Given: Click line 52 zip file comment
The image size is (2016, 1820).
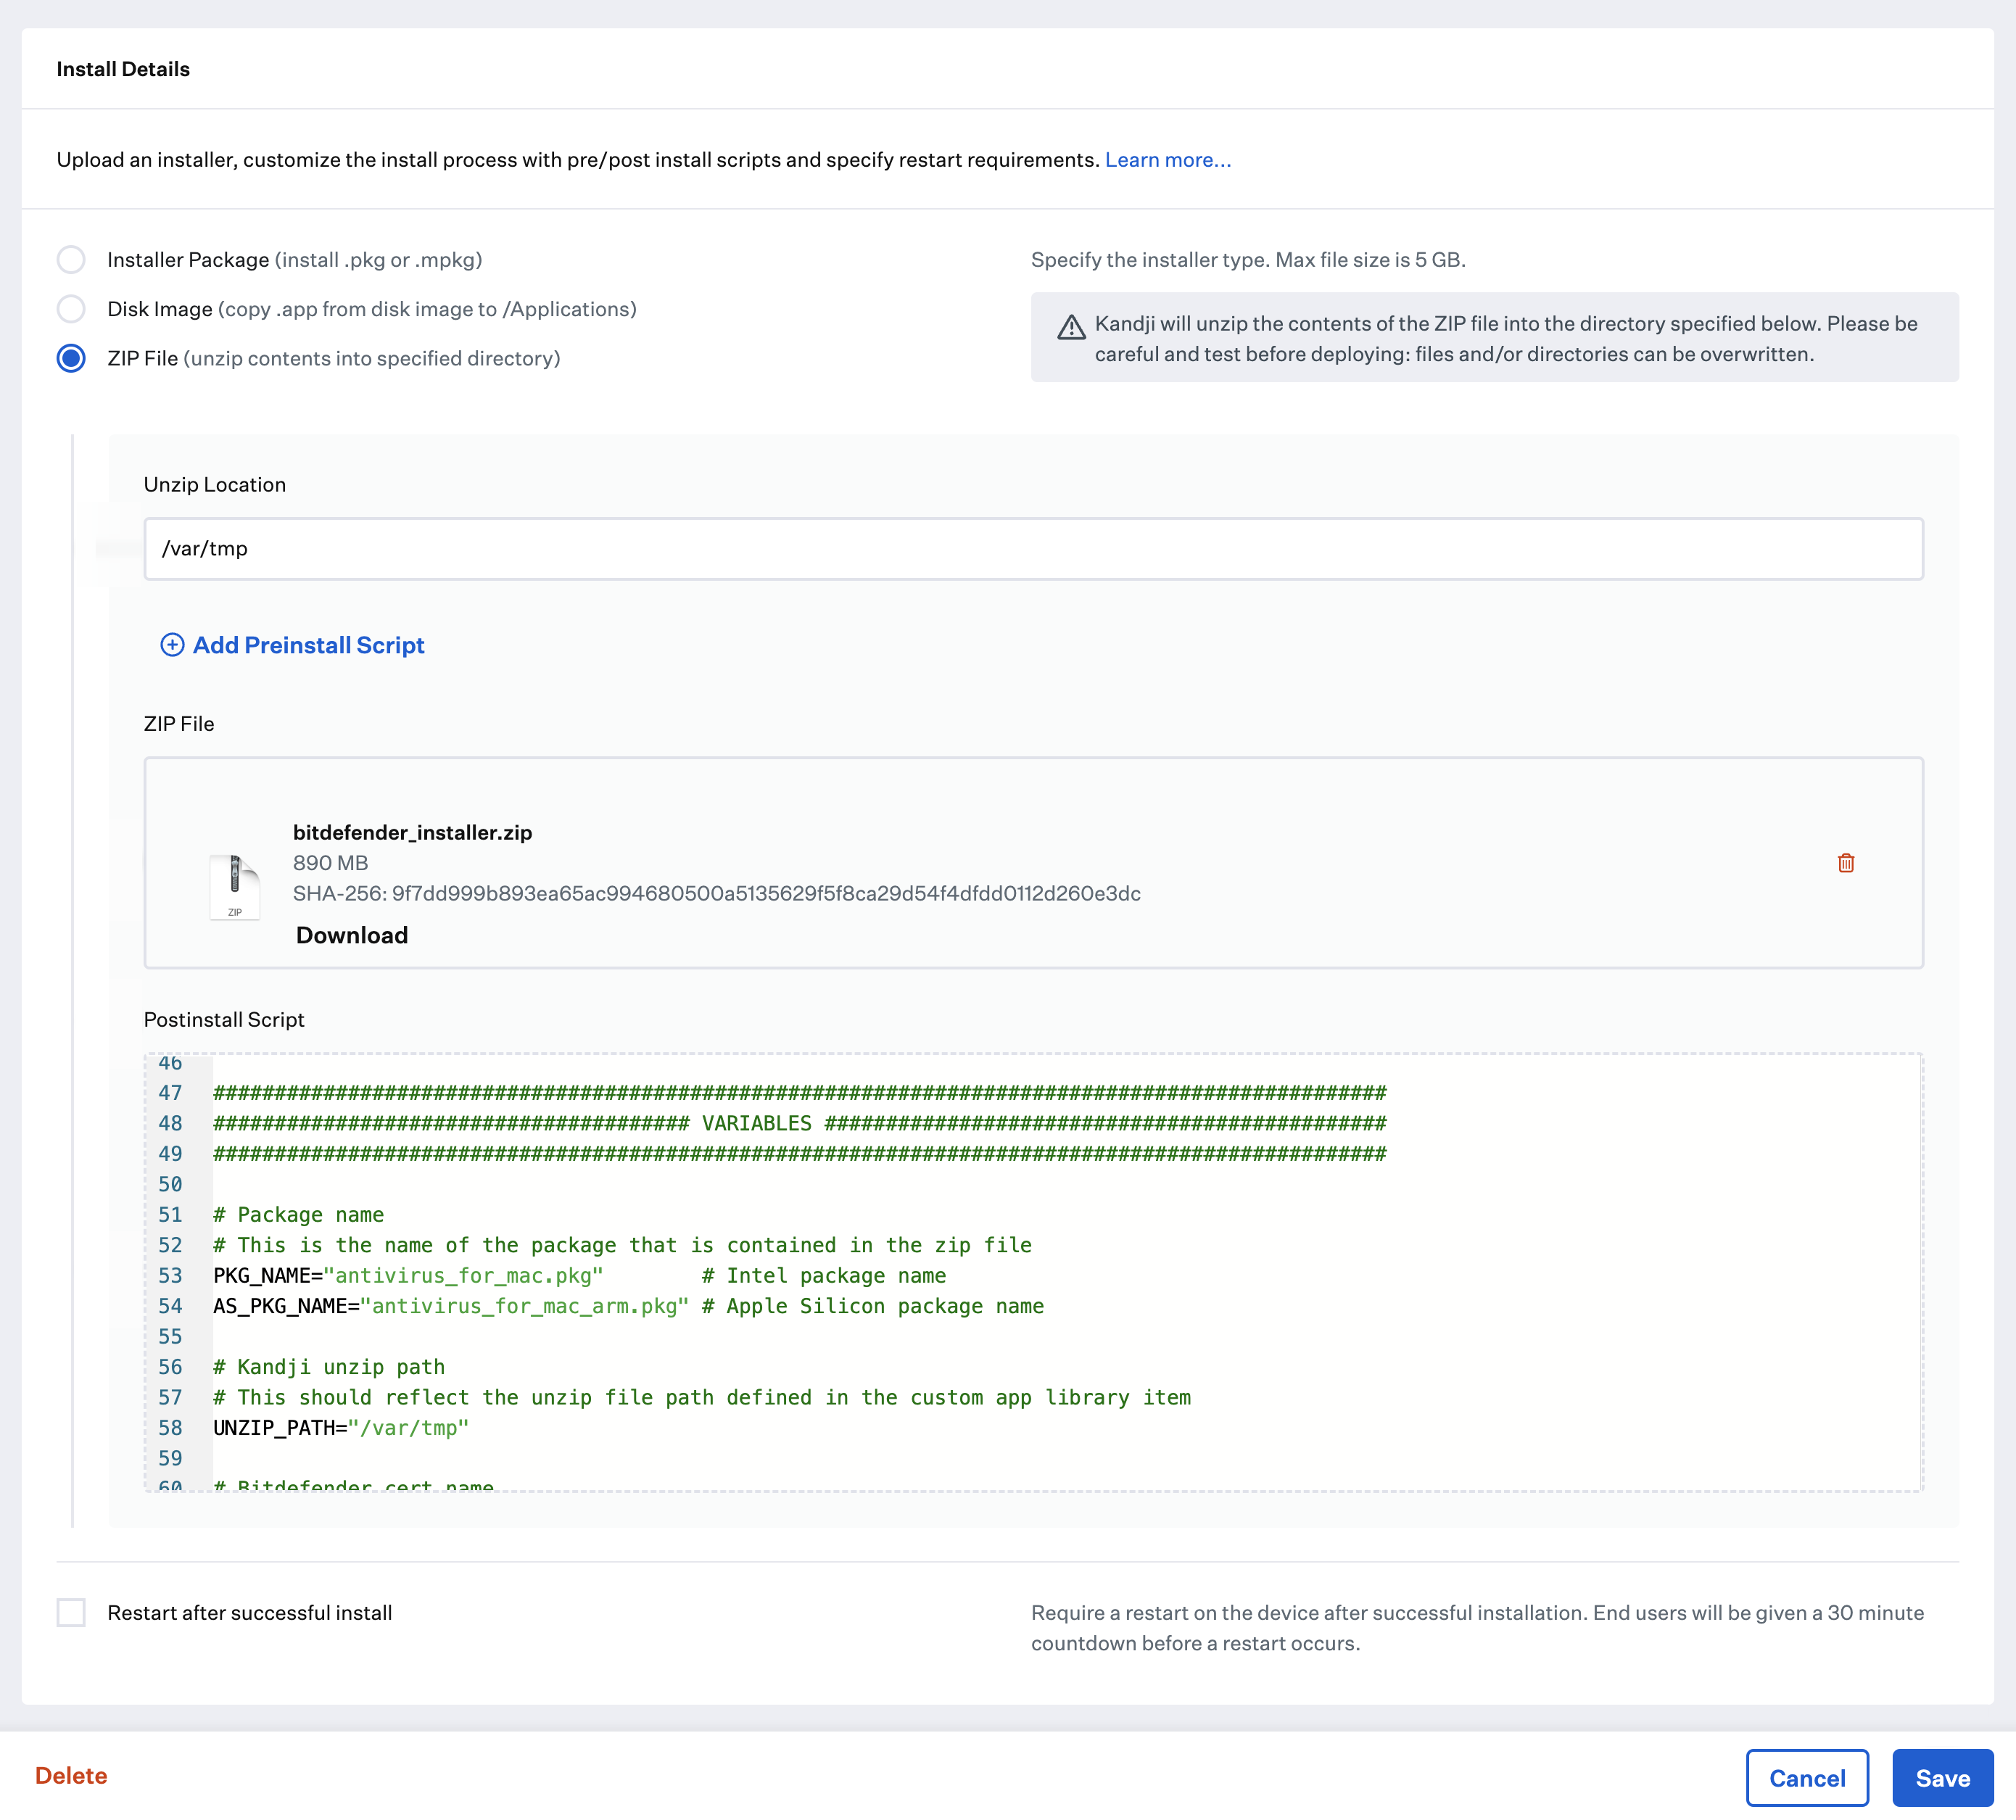Looking at the screenshot, I should [622, 1245].
